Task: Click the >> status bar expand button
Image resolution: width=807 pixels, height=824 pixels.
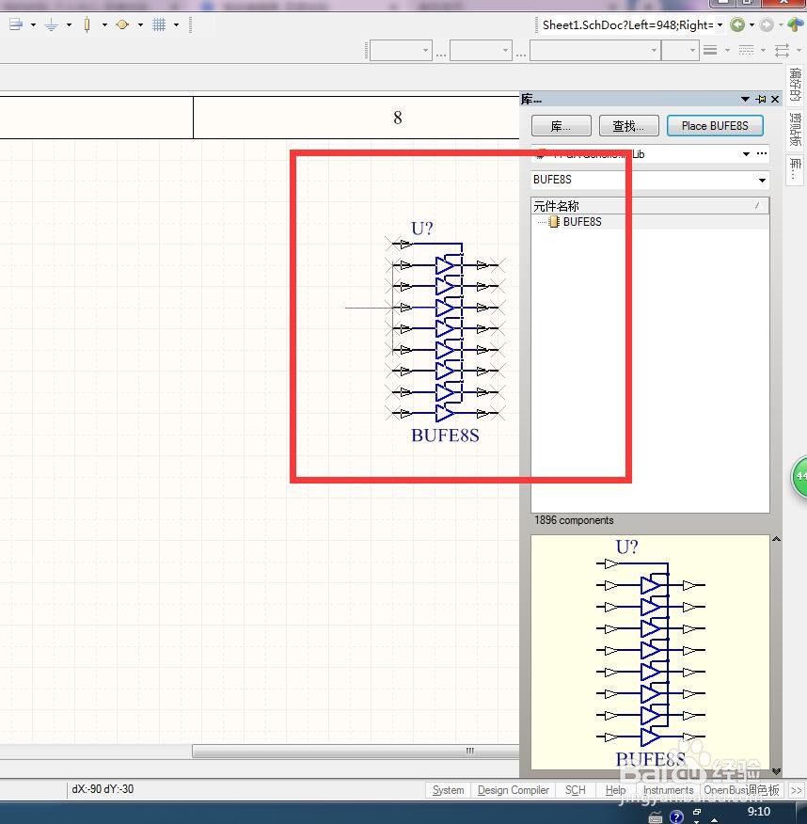Action: [x=797, y=790]
